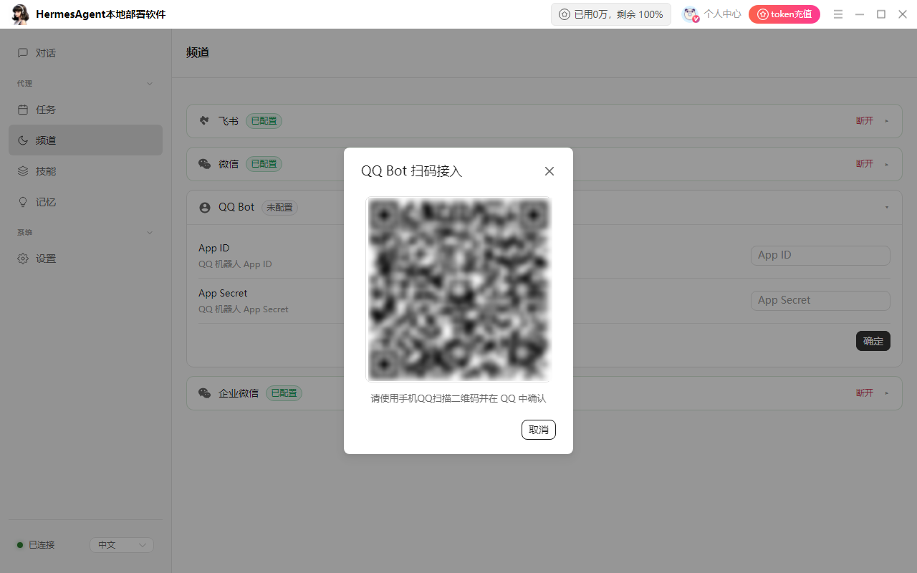The image size is (917, 573).
Task: Click the QQ Bot QR code image
Action: [x=458, y=289]
